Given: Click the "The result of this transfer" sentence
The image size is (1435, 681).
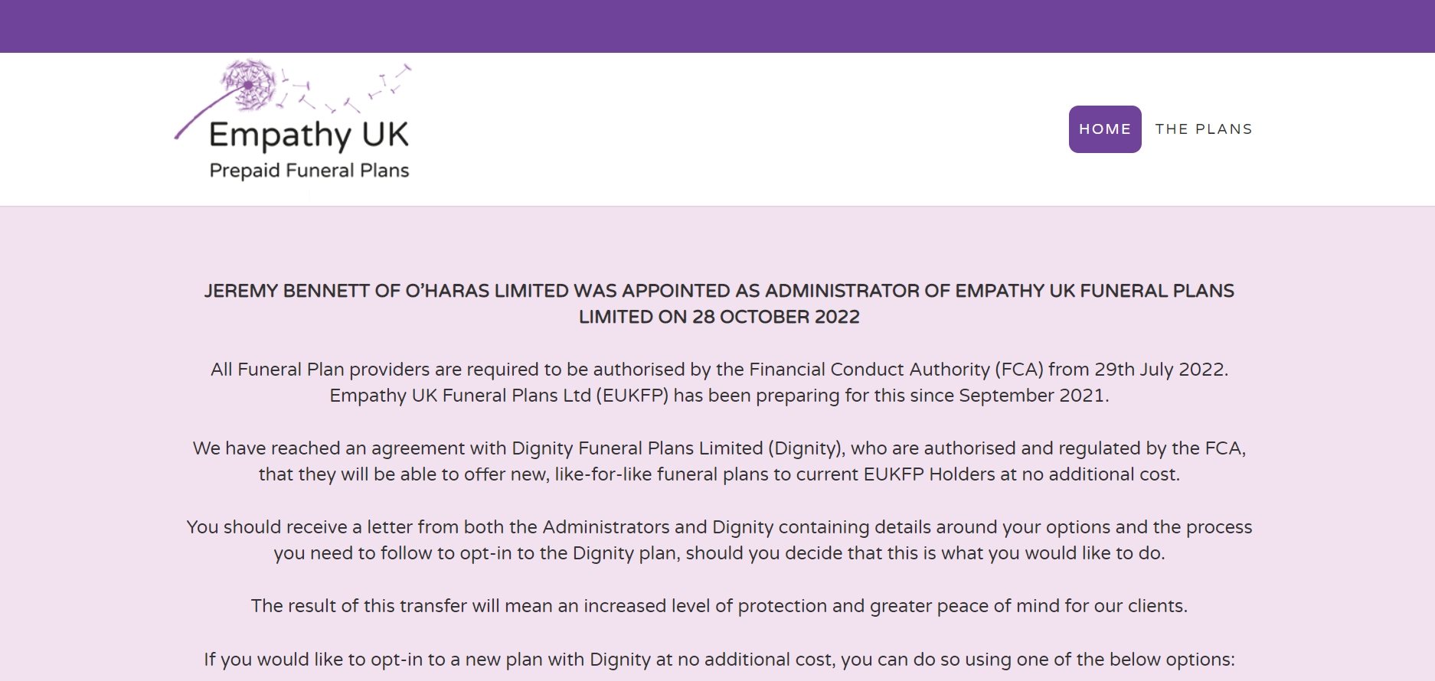Looking at the screenshot, I should pos(719,606).
